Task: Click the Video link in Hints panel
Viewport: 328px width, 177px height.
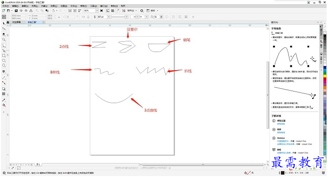Action: (281, 132)
